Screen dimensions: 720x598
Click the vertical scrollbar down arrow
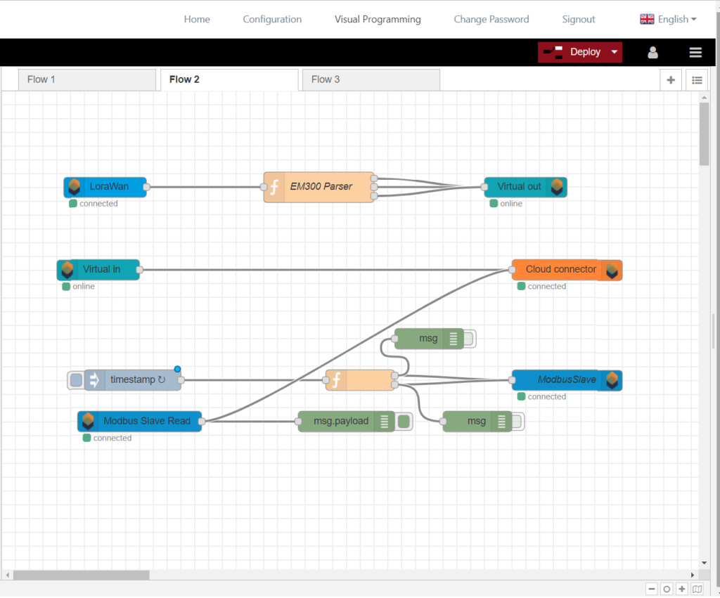tap(704, 563)
